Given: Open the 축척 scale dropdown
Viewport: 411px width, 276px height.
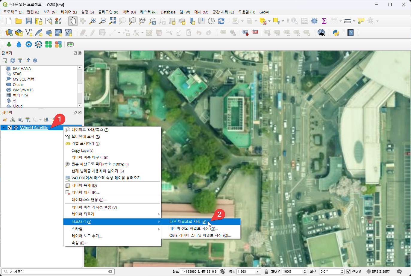Looking at the screenshot, I should (258, 272).
